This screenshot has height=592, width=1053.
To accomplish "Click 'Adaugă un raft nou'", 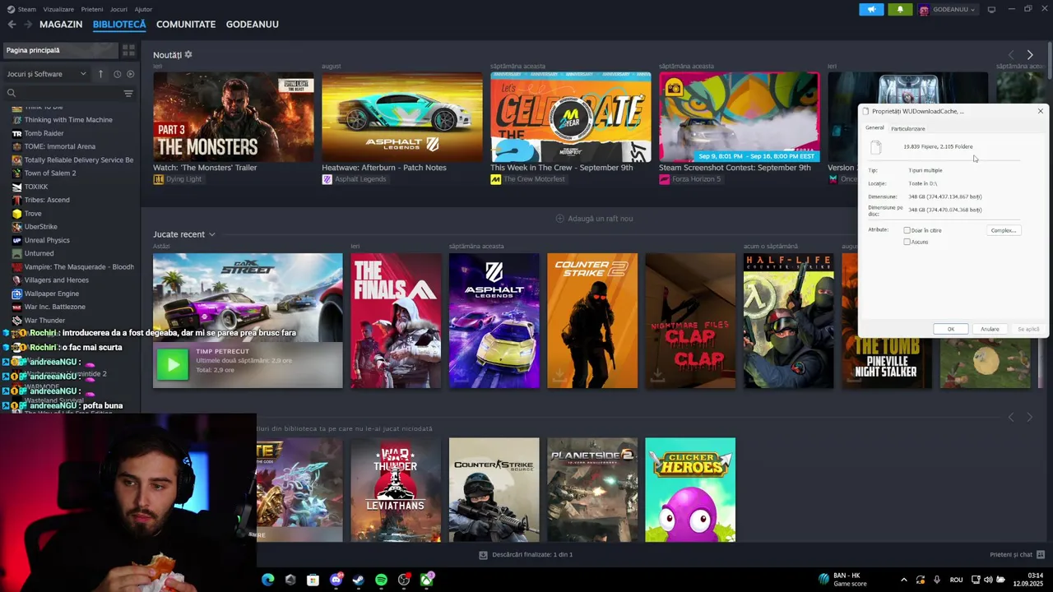I will tap(594, 219).
